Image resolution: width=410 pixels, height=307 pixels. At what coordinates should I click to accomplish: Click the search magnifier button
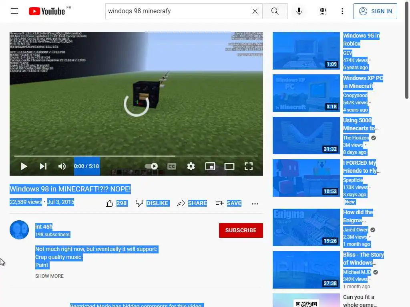point(275,11)
